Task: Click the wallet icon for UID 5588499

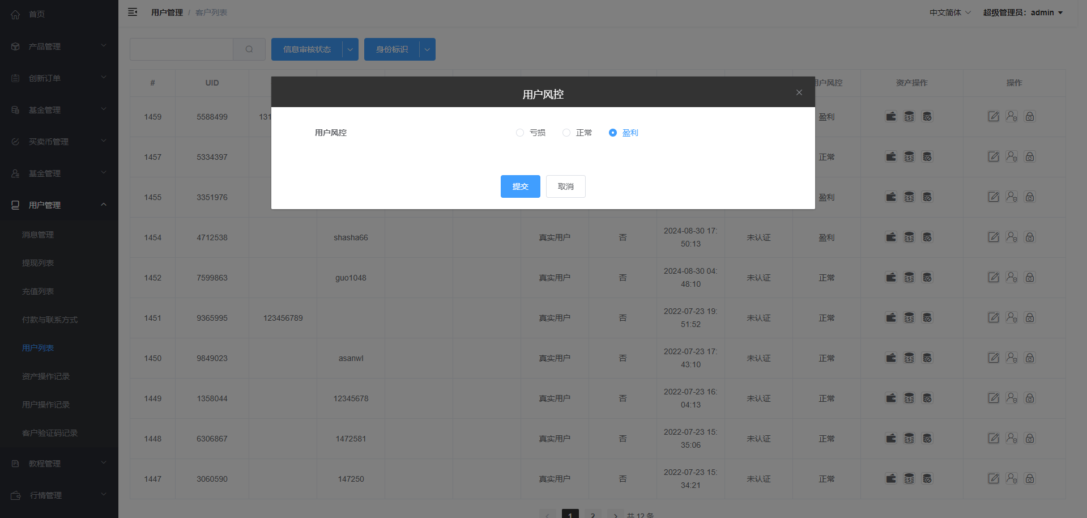Action: [891, 117]
